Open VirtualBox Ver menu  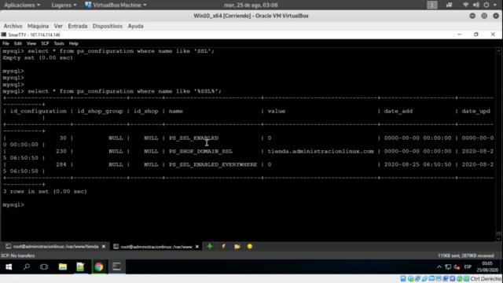58,26
